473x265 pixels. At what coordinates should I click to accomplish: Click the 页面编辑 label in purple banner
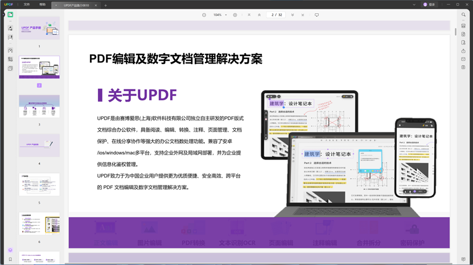pyautogui.click(x=281, y=243)
